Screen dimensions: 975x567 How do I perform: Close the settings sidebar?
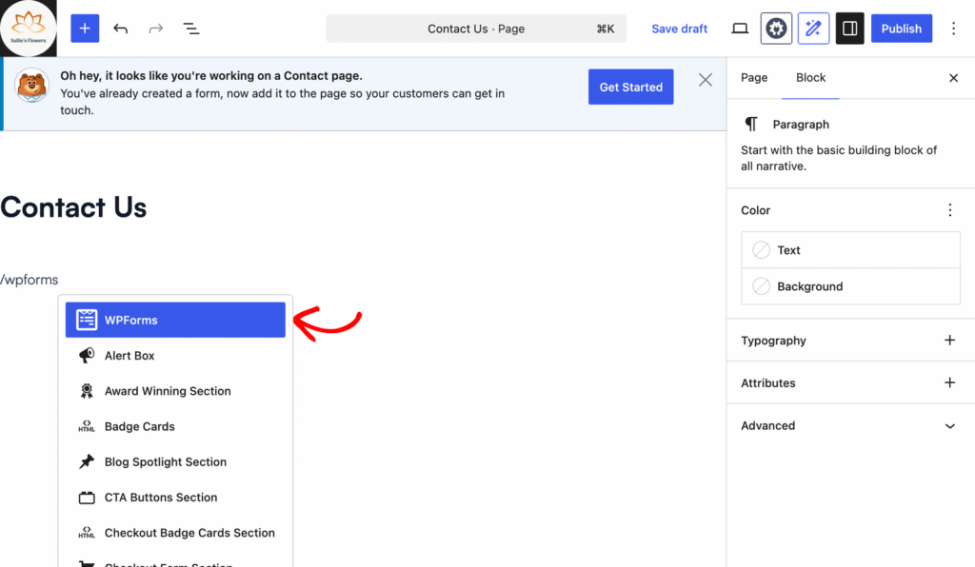pos(953,78)
